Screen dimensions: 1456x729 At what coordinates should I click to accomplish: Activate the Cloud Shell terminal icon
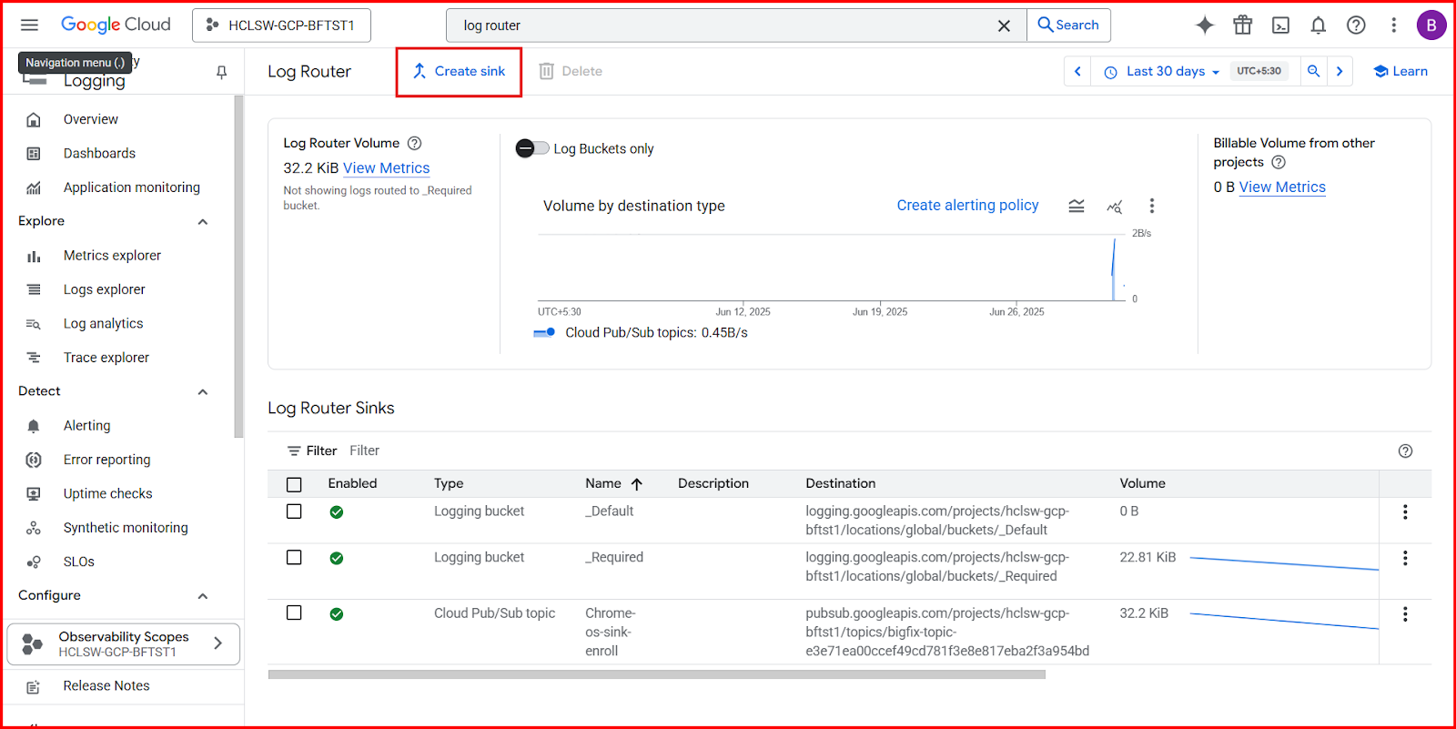coord(1280,25)
